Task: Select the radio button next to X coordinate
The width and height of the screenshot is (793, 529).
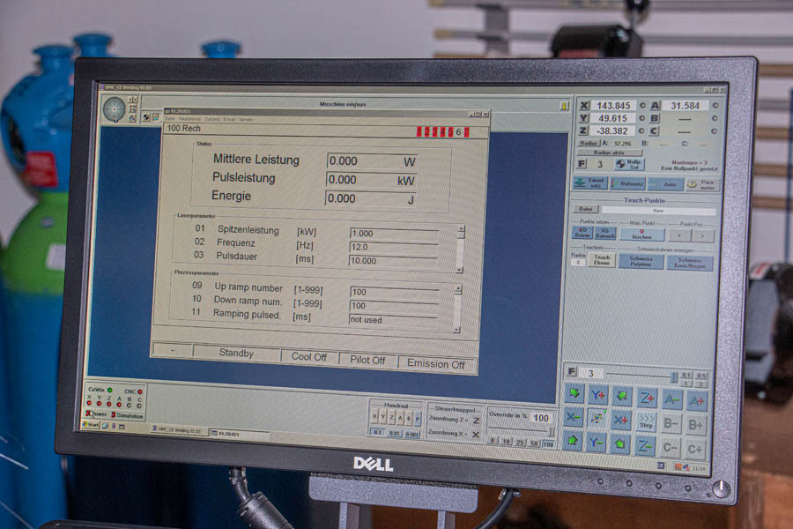Action: point(642,105)
